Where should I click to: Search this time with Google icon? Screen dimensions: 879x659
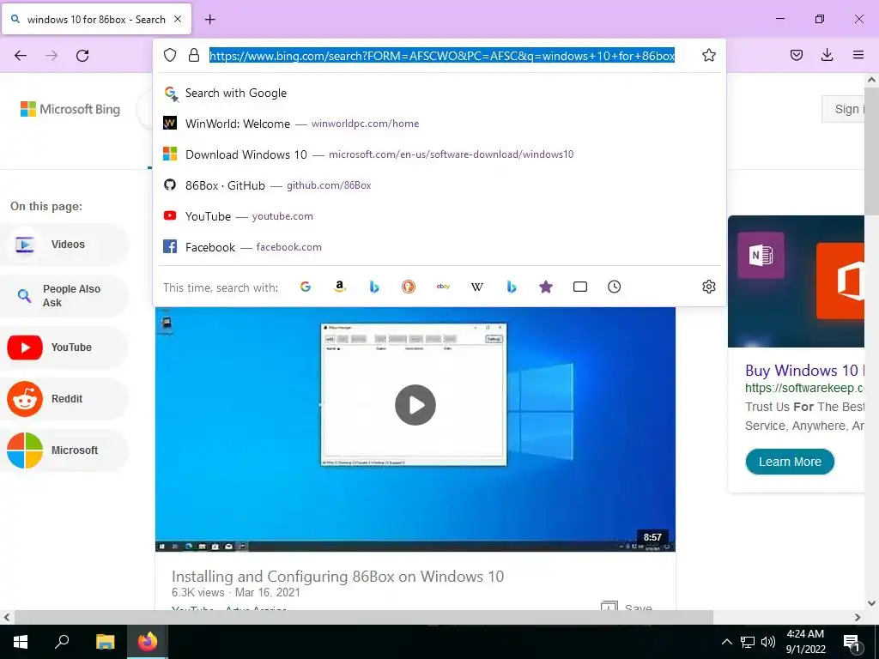click(x=306, y=287)
